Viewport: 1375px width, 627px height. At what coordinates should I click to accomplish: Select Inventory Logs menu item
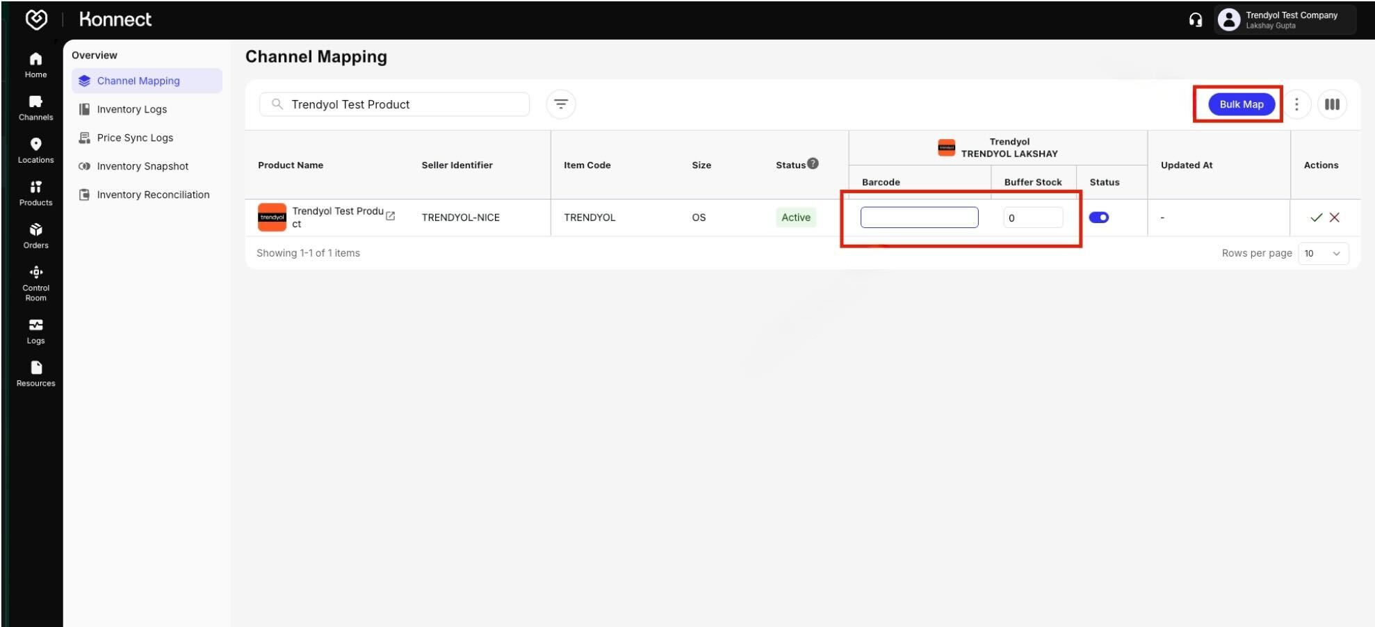coord(147,109)
